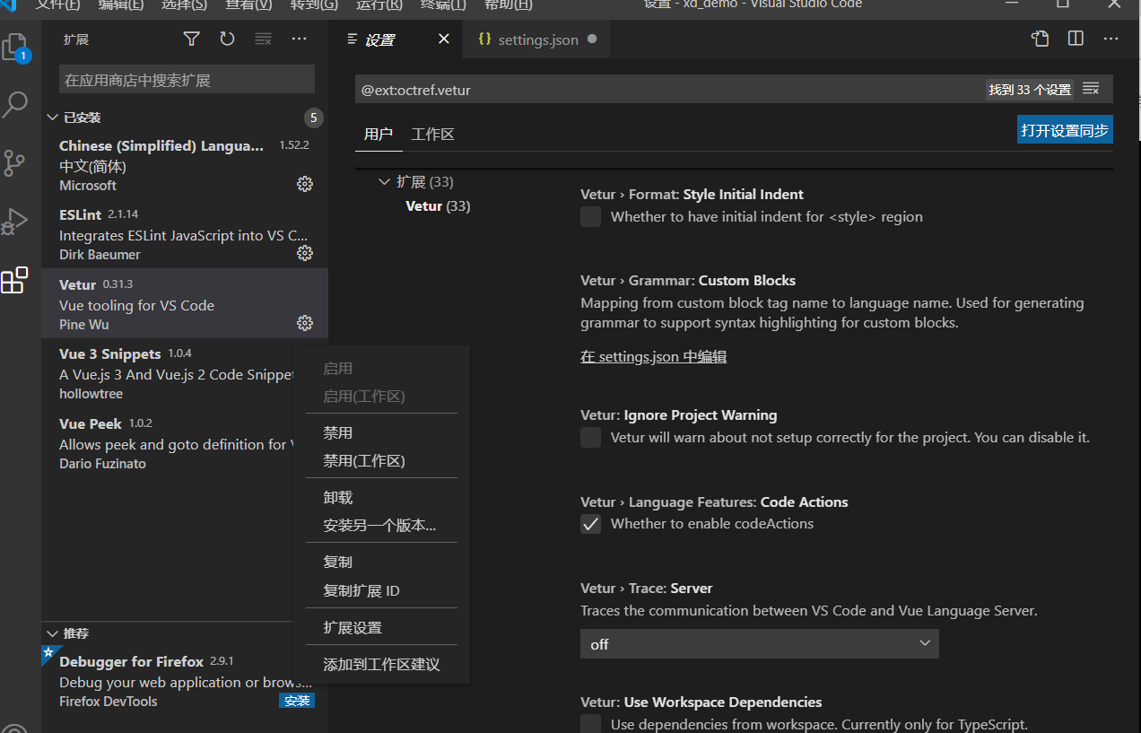Click 在 settings.json 中编辑 link
The width and height of the screenshot is (1141, 733).
click(653, 357)
